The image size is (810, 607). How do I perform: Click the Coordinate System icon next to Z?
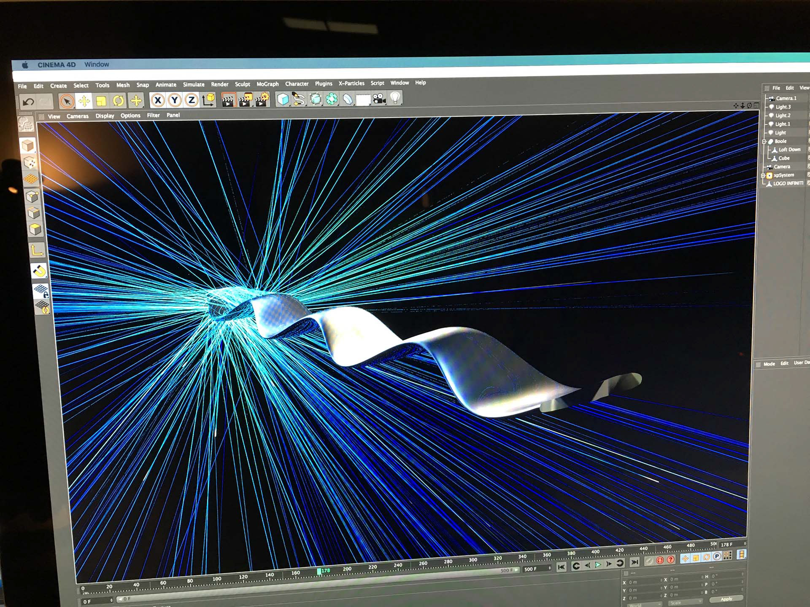point(208,99)
